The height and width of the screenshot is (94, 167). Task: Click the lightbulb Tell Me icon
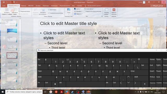coord(85,6)
